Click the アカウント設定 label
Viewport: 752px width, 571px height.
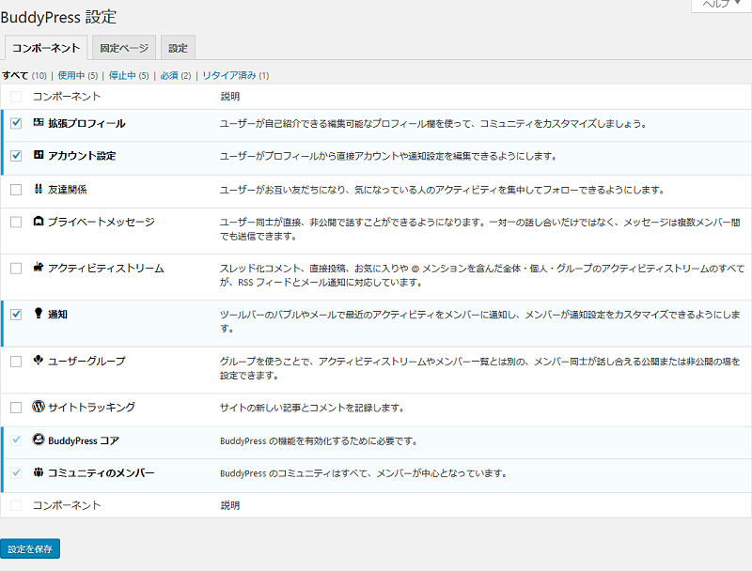(x=82, y=156)
